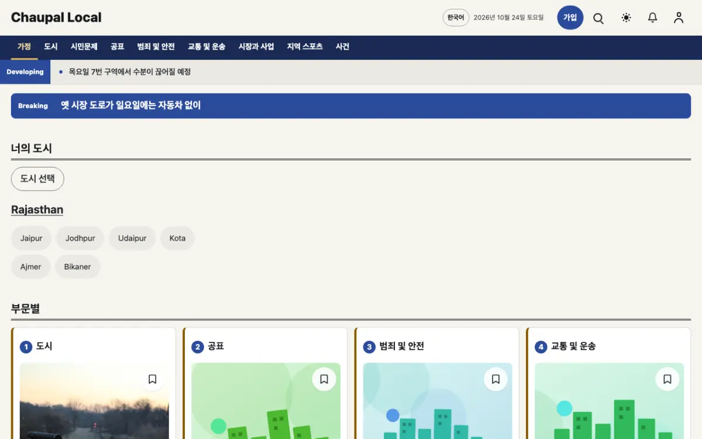Select the Kota city chip
The image size is (702, 439).
coord(177,238)
